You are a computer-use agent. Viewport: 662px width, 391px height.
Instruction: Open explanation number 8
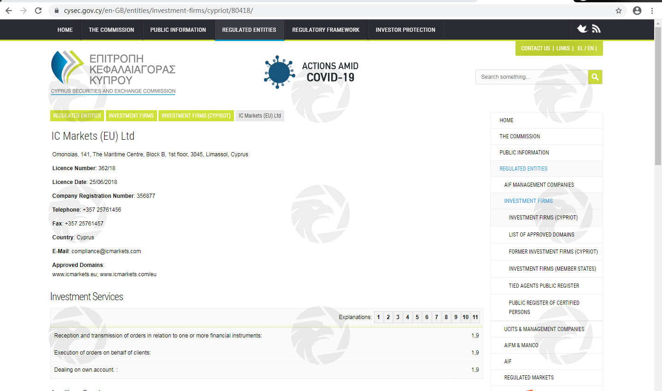(446, 317)
